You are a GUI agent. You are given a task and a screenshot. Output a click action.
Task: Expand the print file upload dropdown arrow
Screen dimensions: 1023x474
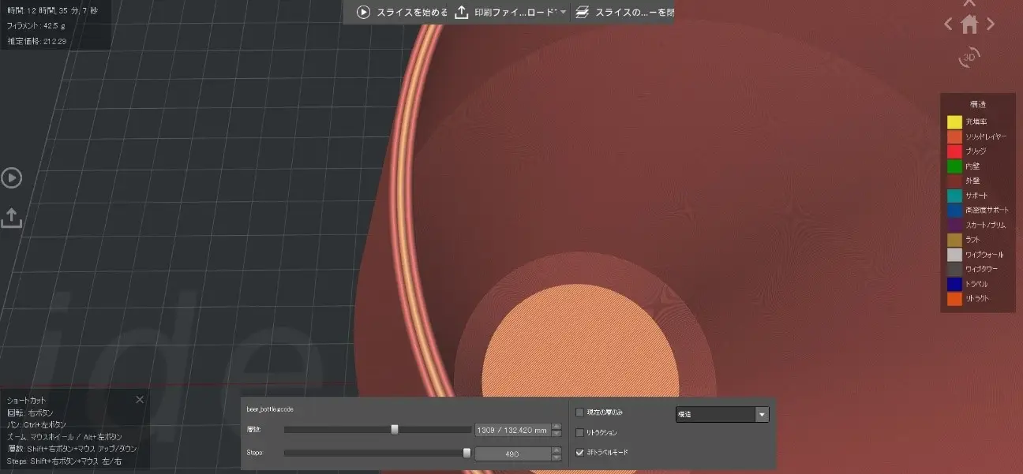point(563,13)
